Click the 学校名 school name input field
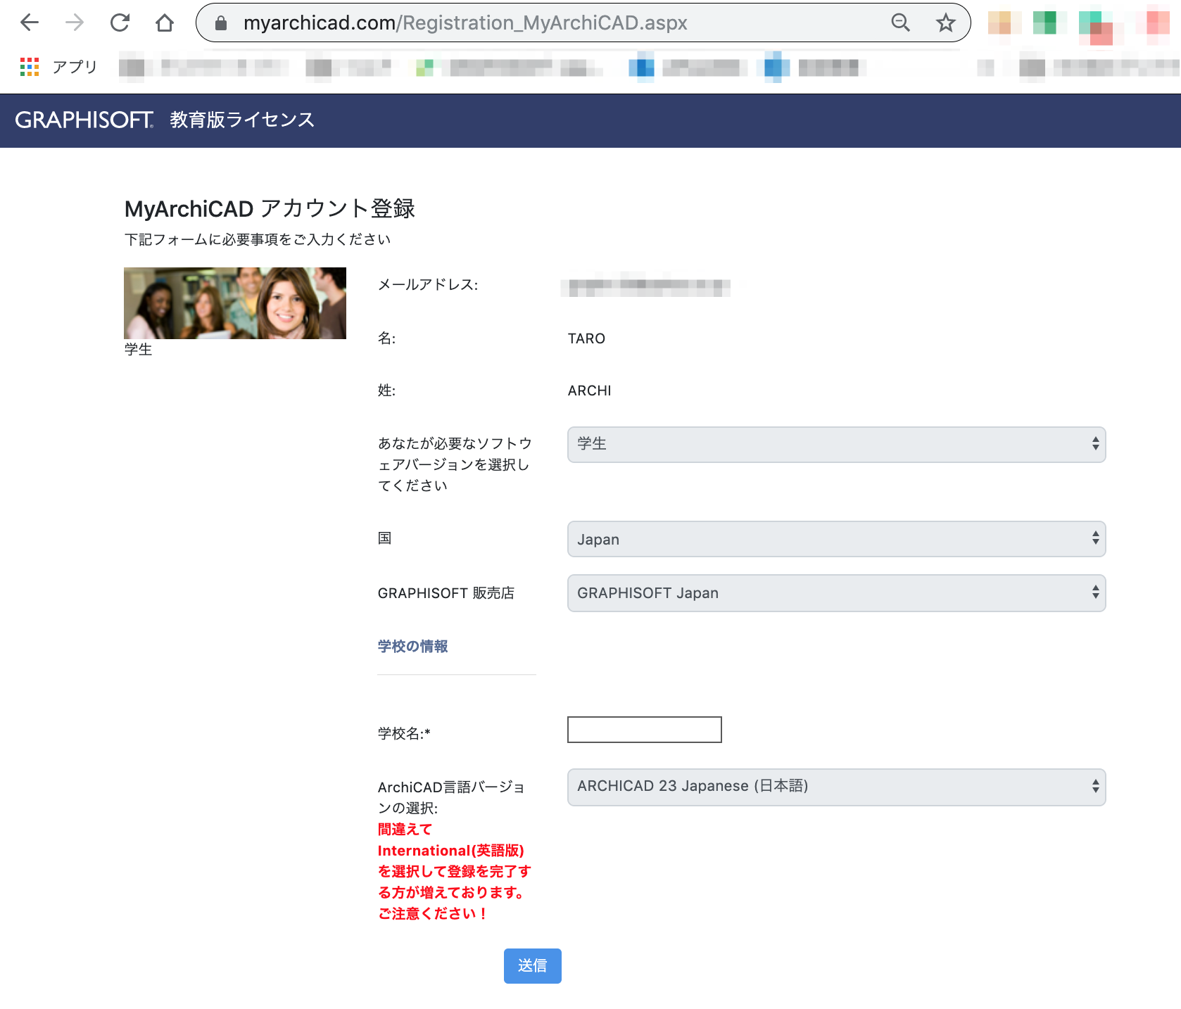 point(644,730)
